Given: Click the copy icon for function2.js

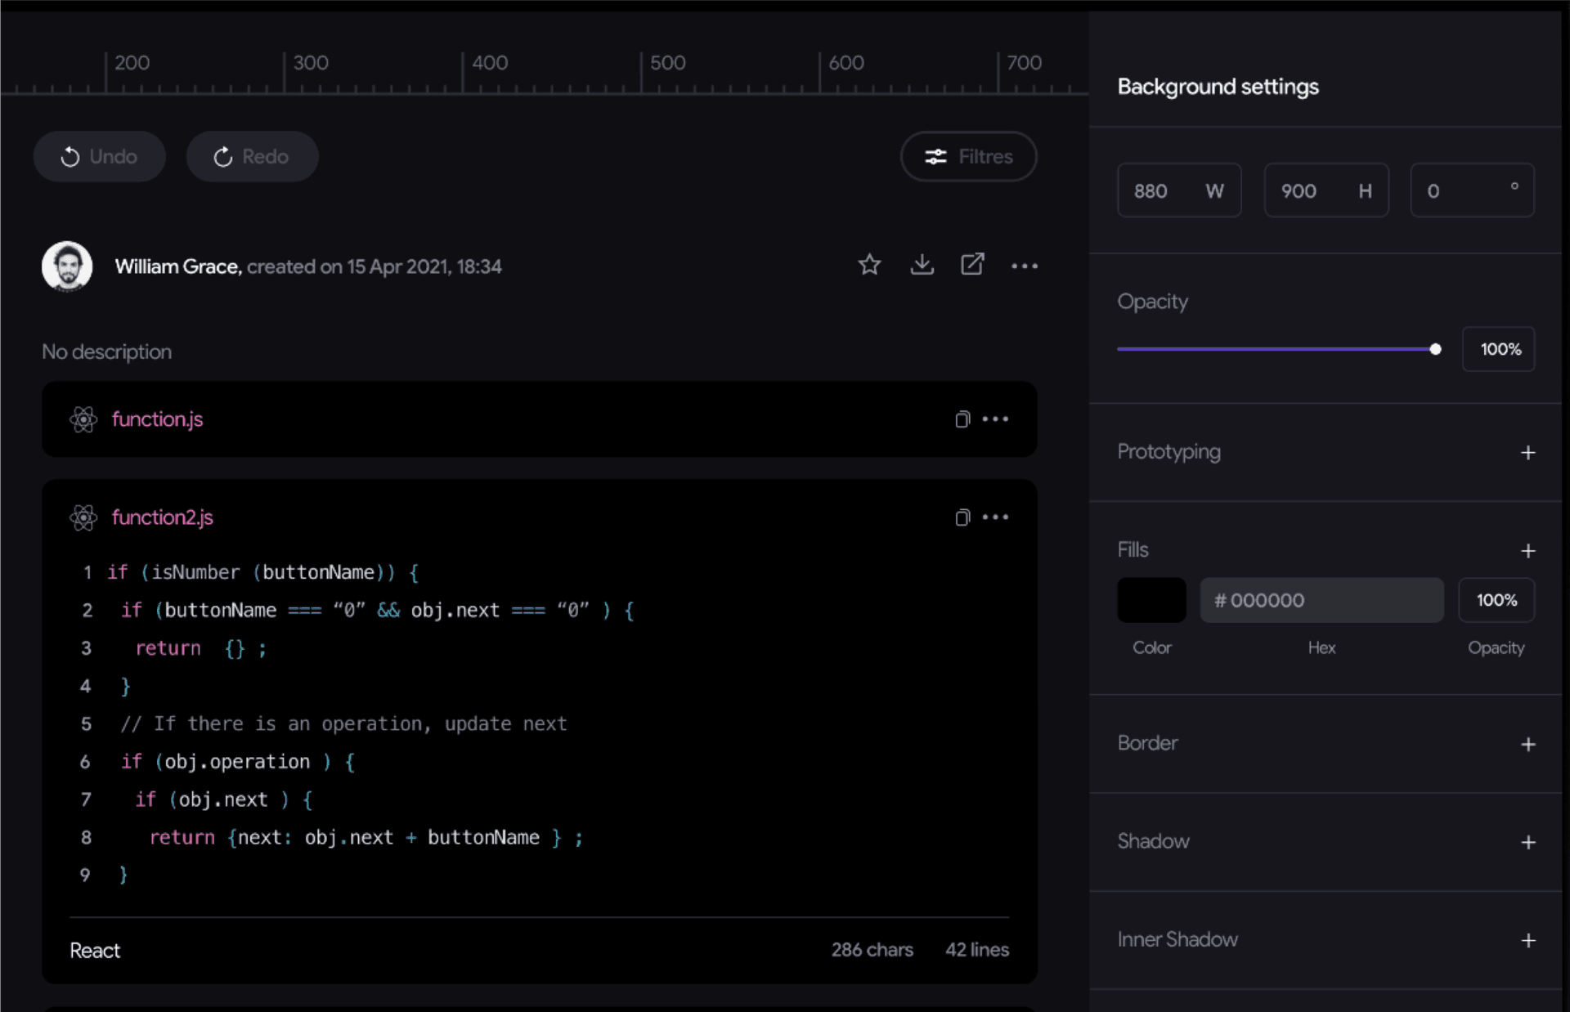Looking at the screenshot, I should tap(962, 517).
